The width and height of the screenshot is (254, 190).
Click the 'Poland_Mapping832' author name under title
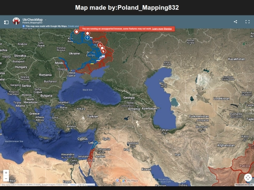coord(32,23)
